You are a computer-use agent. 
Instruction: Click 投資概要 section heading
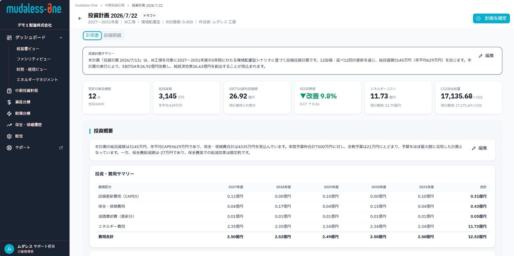click(x=103, y=131)
